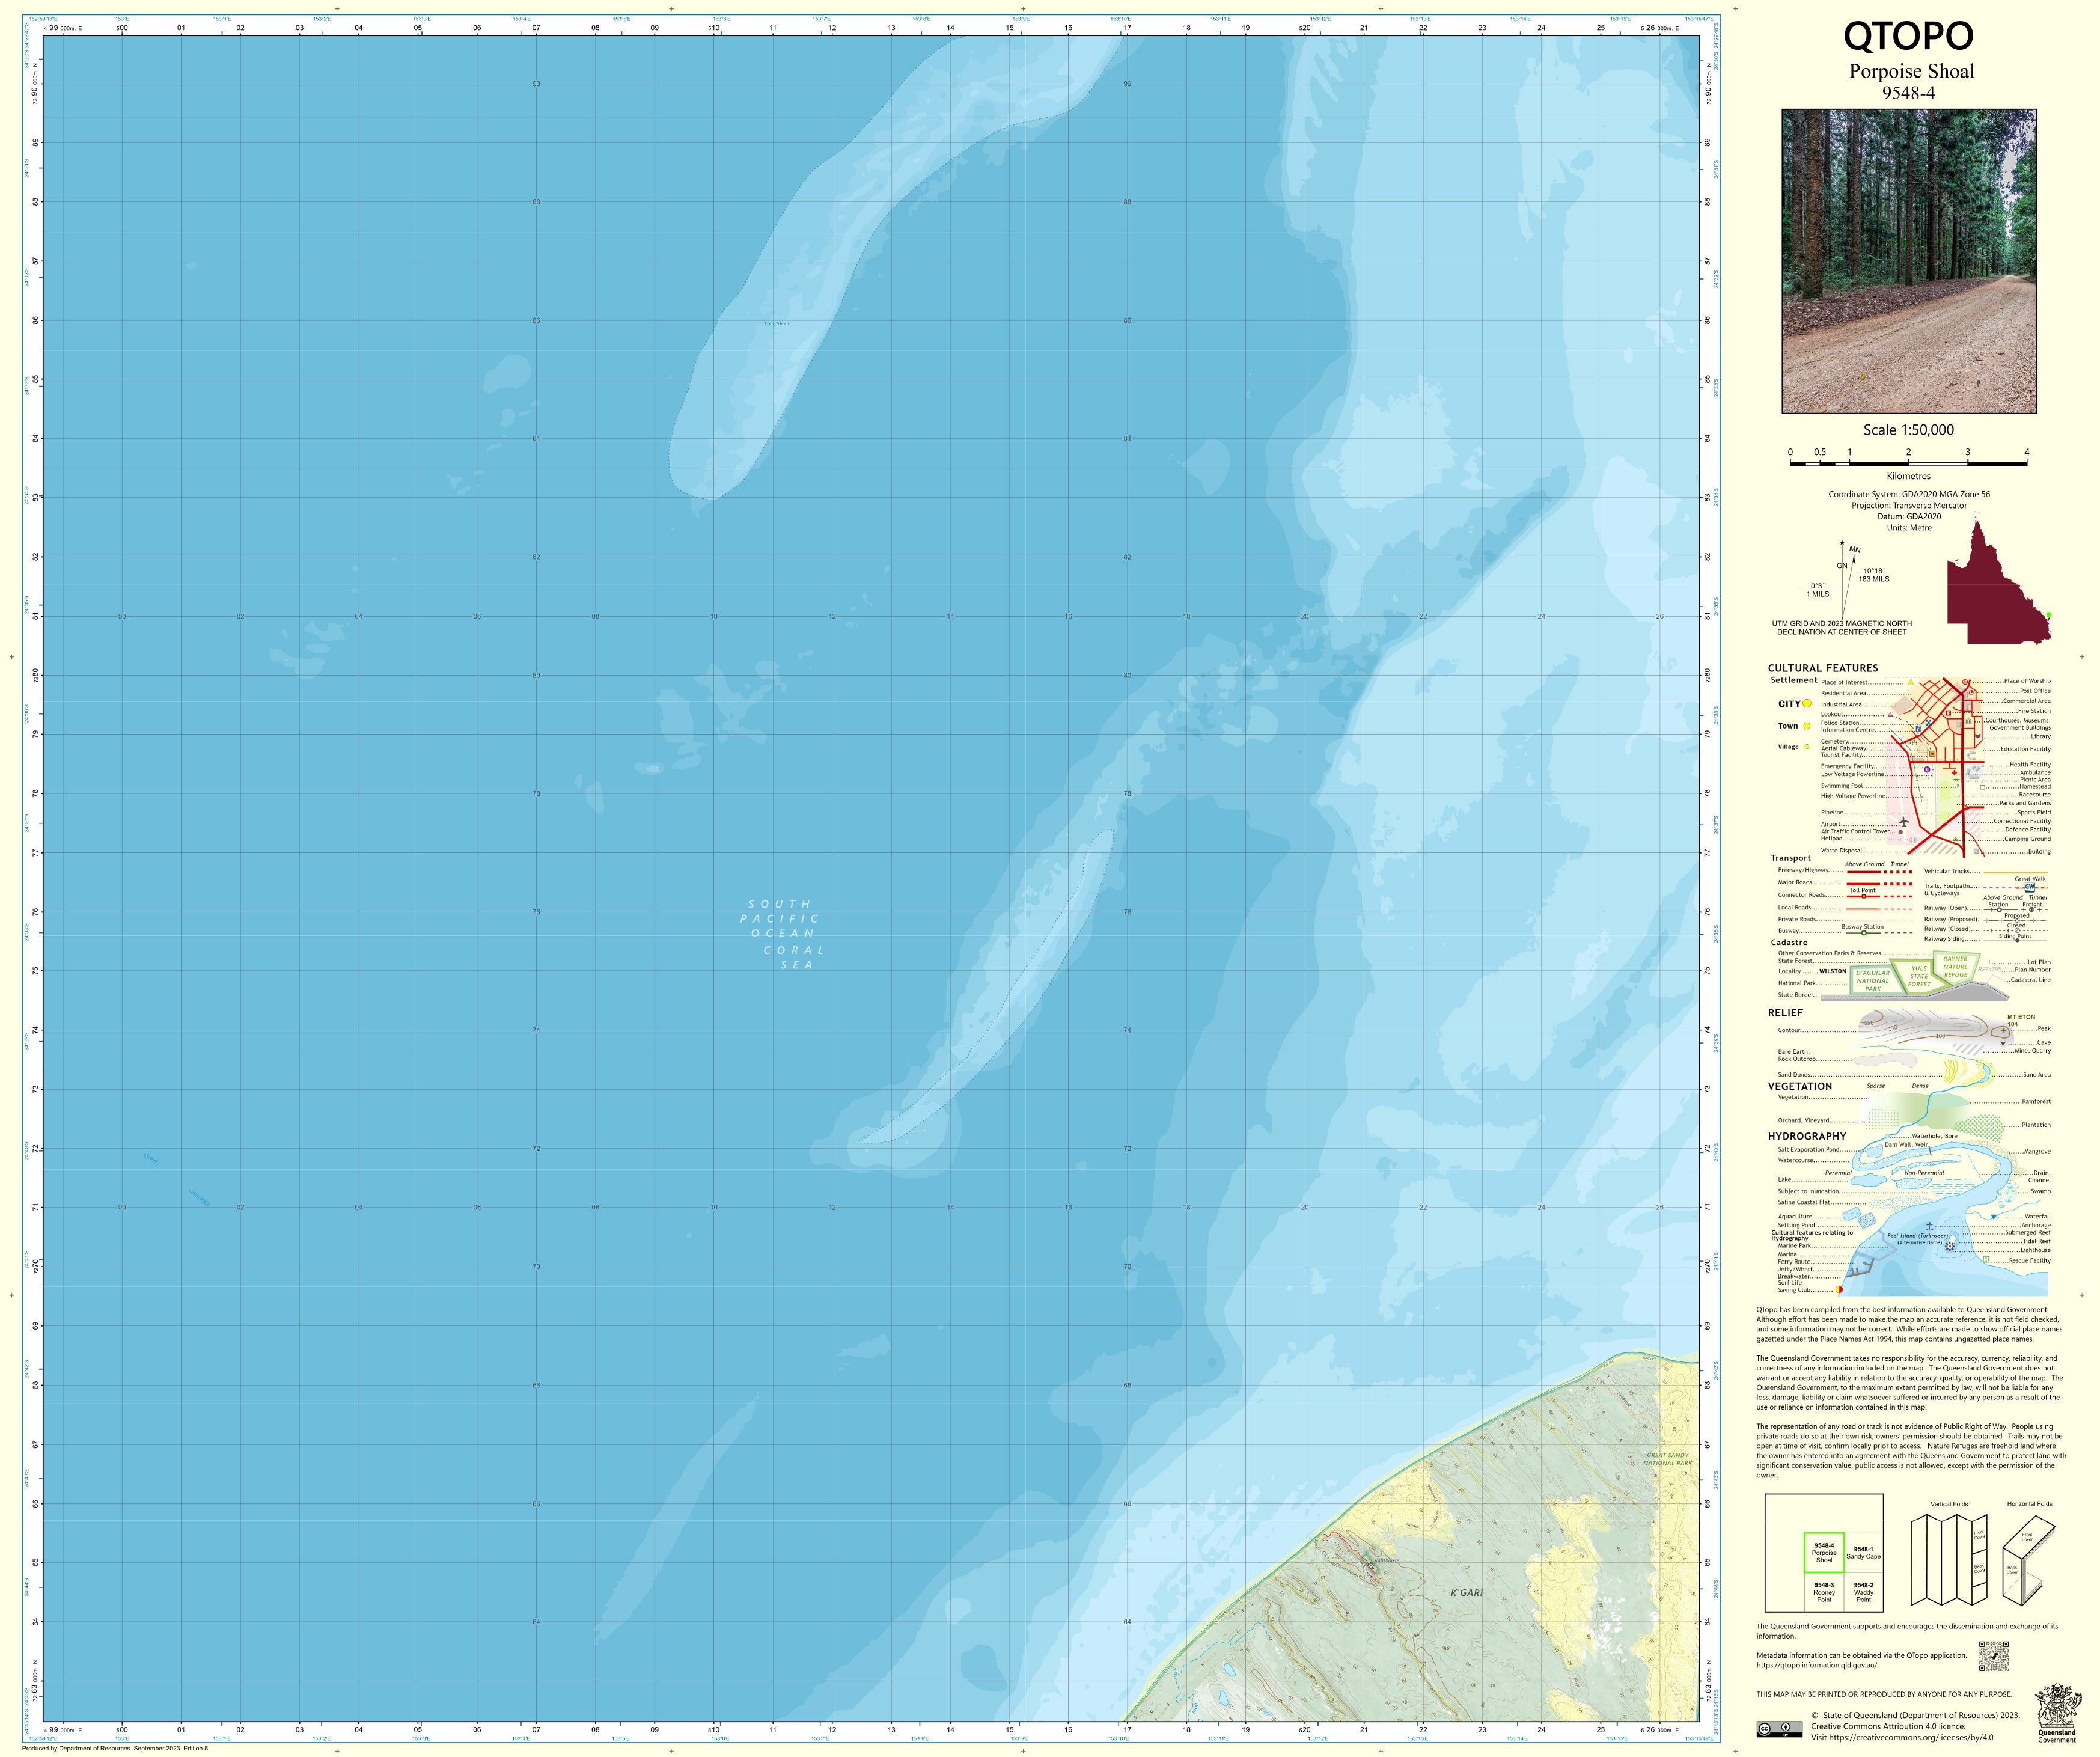2100x1757 pixels.
Task: Click the Creative Commons BY licence badge
Action: pos(1779,1729)
